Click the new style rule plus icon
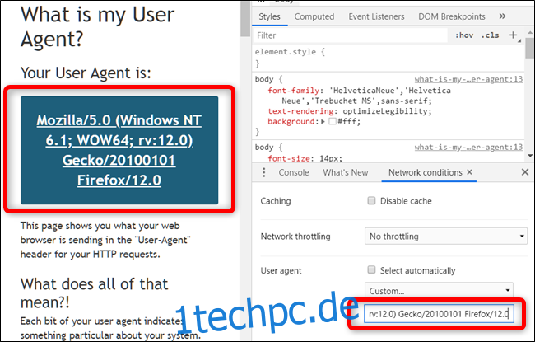The width and height of the screenshot is (535, 342). [514, 35]
